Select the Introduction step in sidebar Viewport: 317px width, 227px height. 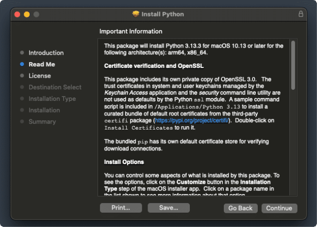click(x=46, y=53)
